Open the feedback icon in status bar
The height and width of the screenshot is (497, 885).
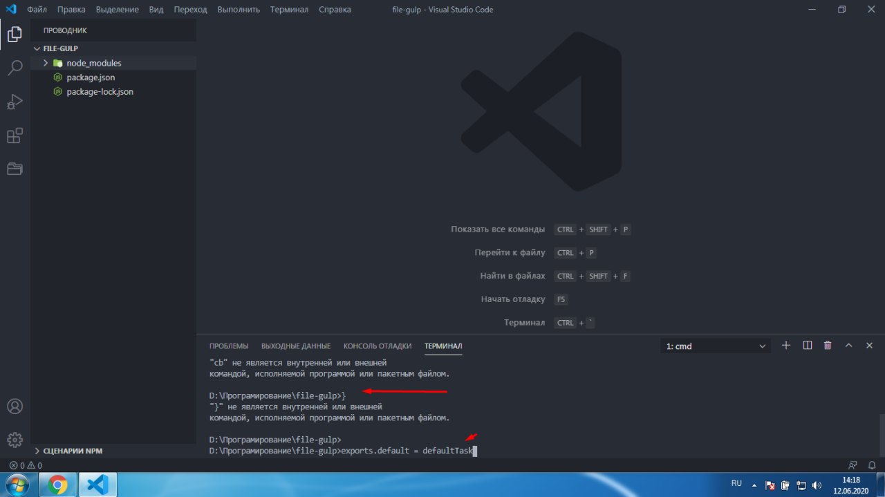[853, 465]
